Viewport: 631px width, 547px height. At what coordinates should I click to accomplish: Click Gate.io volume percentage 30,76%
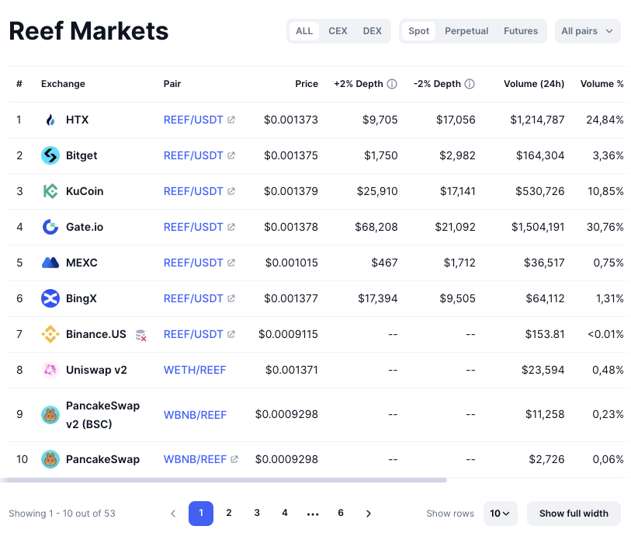[605, 227]
